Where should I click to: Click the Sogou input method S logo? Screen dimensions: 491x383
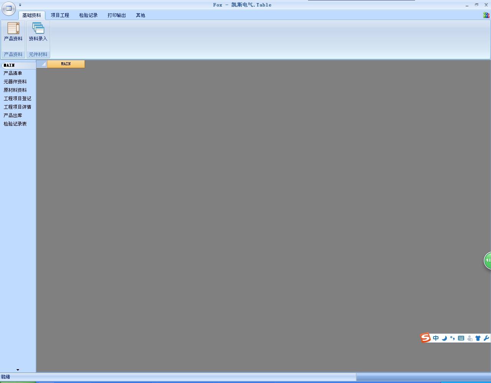coord(425,338)
